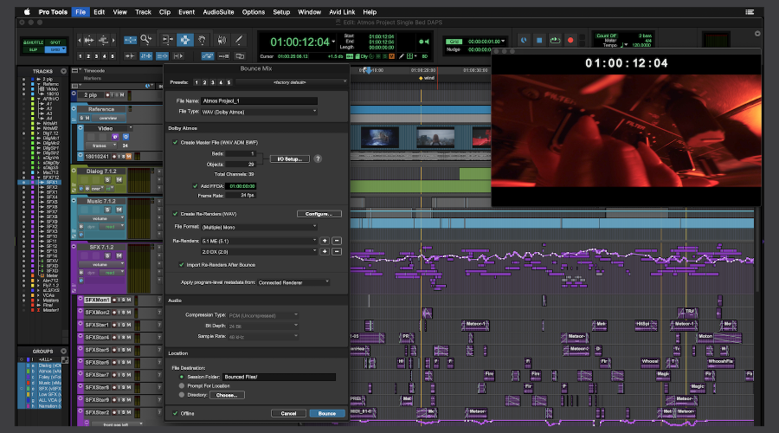The width and height of the screenshot is (779, 433).
Task: Open the Event menu
Action: [x=187, y=12]
